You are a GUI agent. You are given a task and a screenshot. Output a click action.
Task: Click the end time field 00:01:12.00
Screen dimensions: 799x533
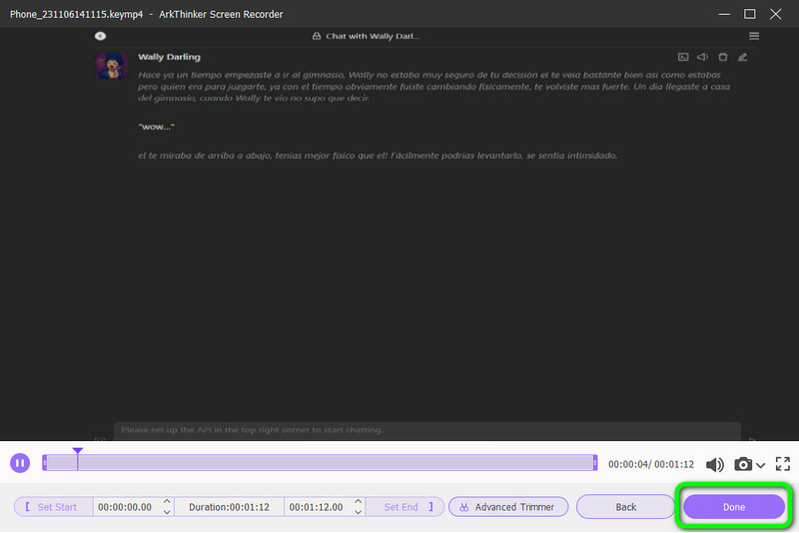(319, 507)
